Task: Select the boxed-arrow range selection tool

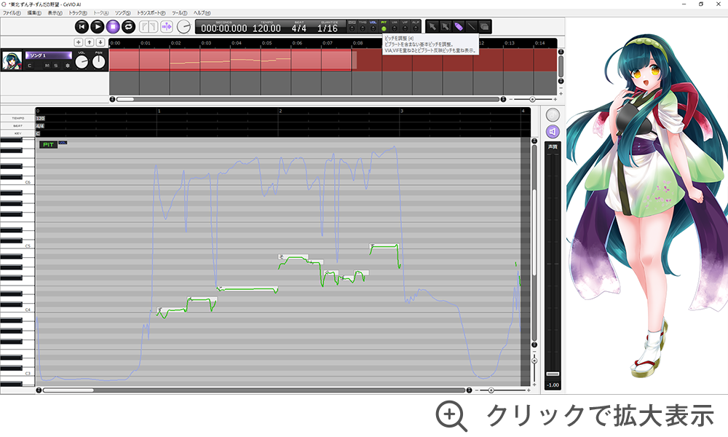Action: pos(446,27)
